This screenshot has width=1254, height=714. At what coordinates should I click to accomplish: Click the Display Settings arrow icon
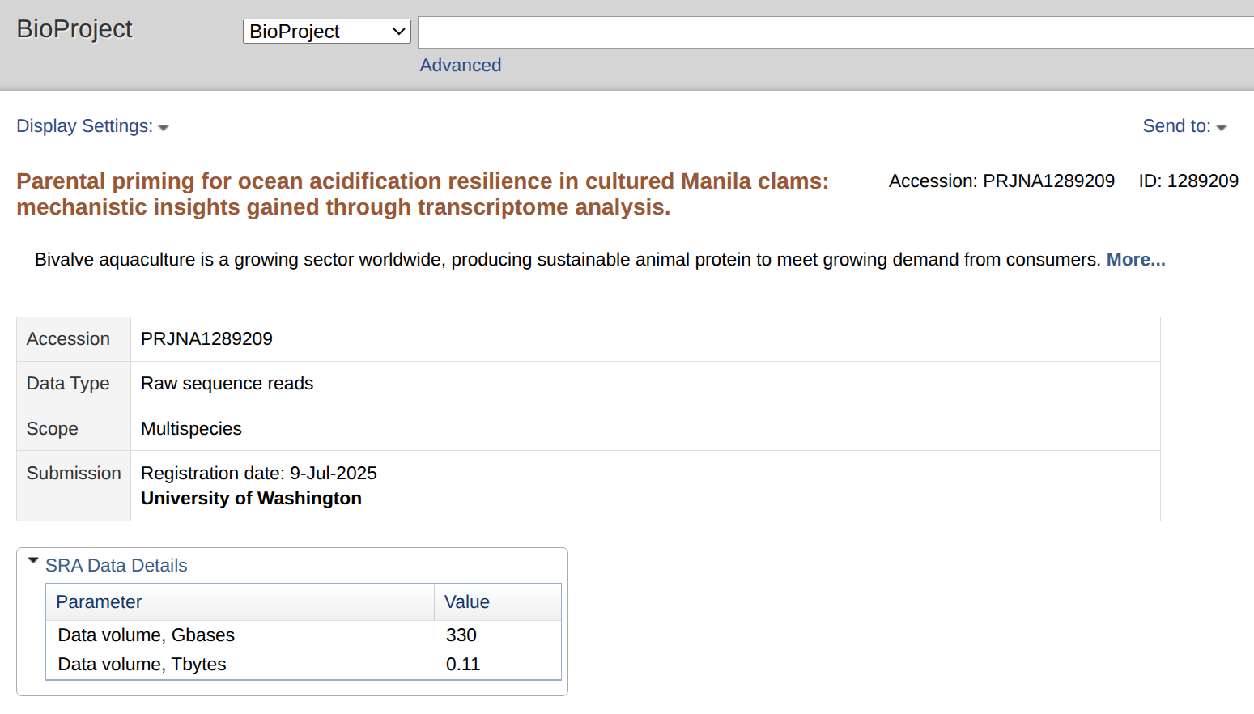(164, 127)
